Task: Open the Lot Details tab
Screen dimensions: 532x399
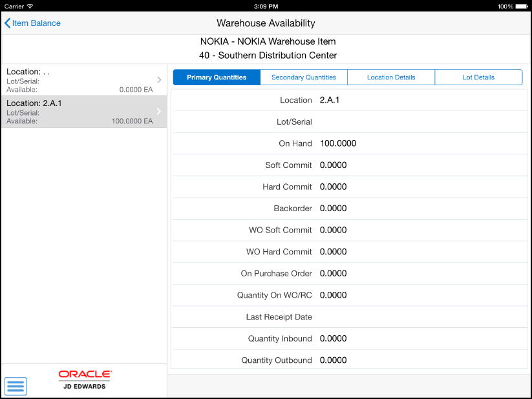Action: [478, 77]
